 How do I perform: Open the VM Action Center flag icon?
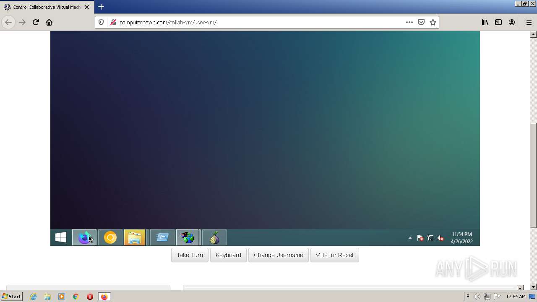tap(420, 238)
